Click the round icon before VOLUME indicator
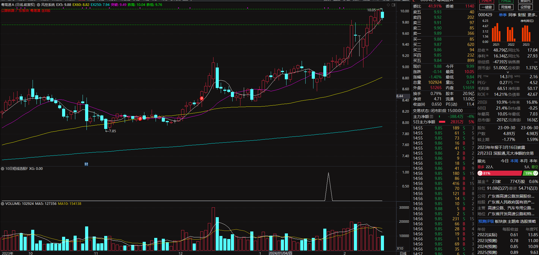Screen dimensions: 539x255 coord(3,204)
